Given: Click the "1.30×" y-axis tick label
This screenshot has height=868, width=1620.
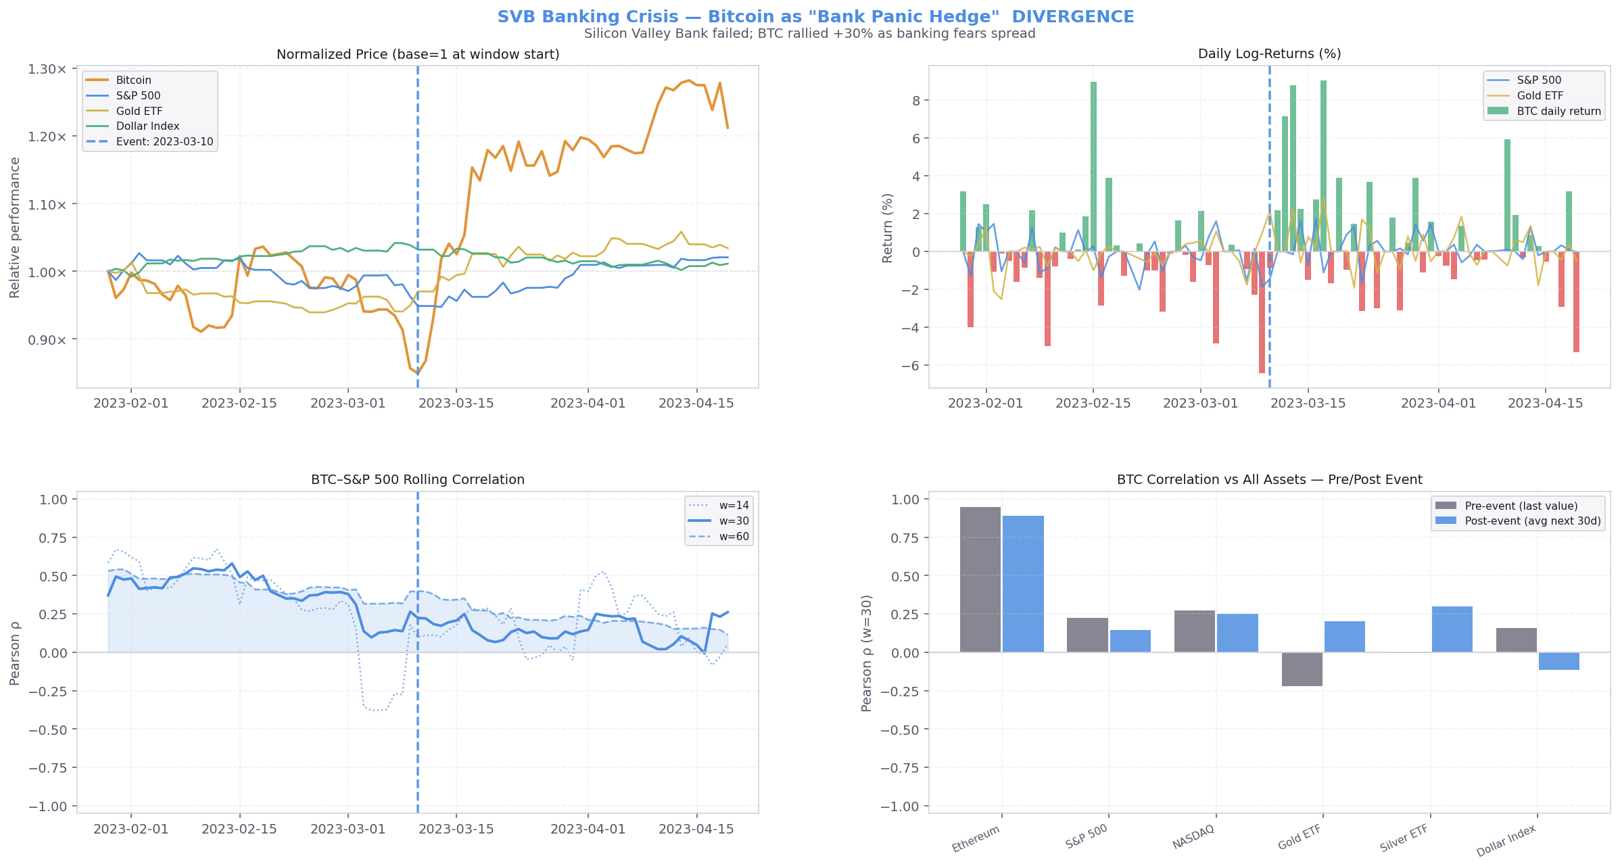Looking at the screenshot, I should pyautogui.click(x=47, y=69).
